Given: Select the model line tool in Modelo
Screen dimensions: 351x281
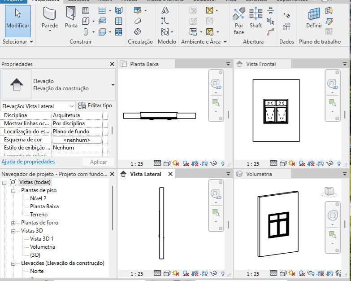Looking at the screenshot, I should [165, 21].
